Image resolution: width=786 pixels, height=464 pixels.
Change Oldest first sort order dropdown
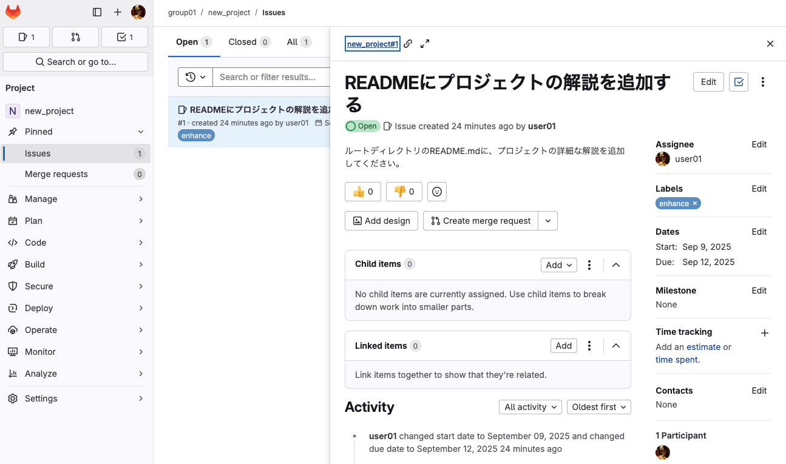[598, 407]
